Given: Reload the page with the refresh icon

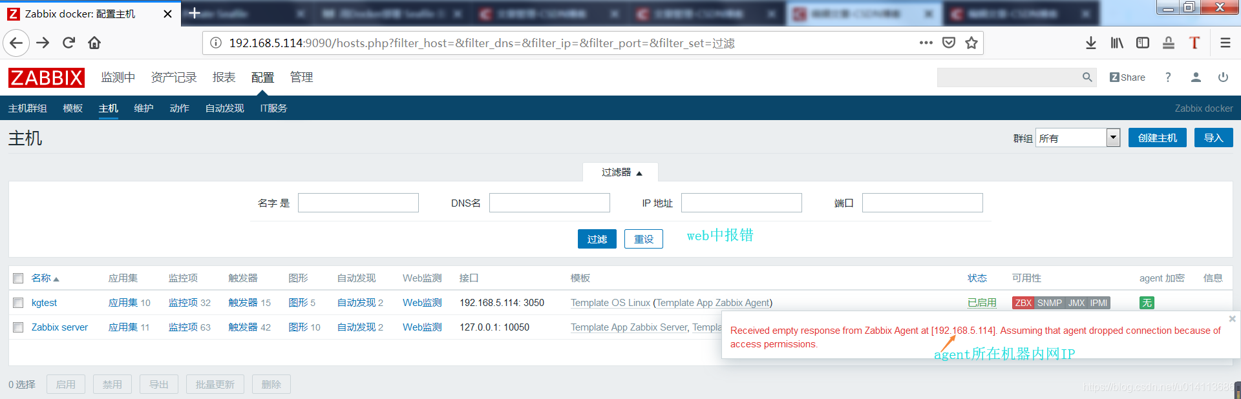Looking at the screenshot, I should point(69,43).
